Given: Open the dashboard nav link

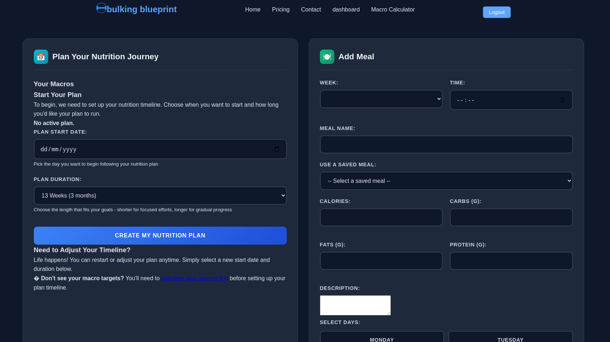Looking at the screenshot, I should coord(346,10).
